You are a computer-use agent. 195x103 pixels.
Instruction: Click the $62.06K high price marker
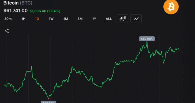pos(147,39)
